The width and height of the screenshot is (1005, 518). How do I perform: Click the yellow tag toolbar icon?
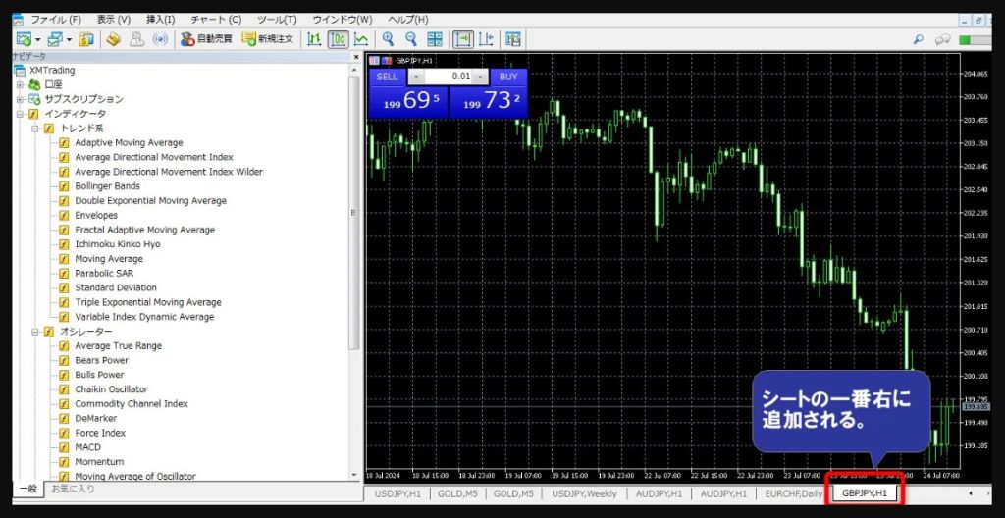(x=114, y=40)
